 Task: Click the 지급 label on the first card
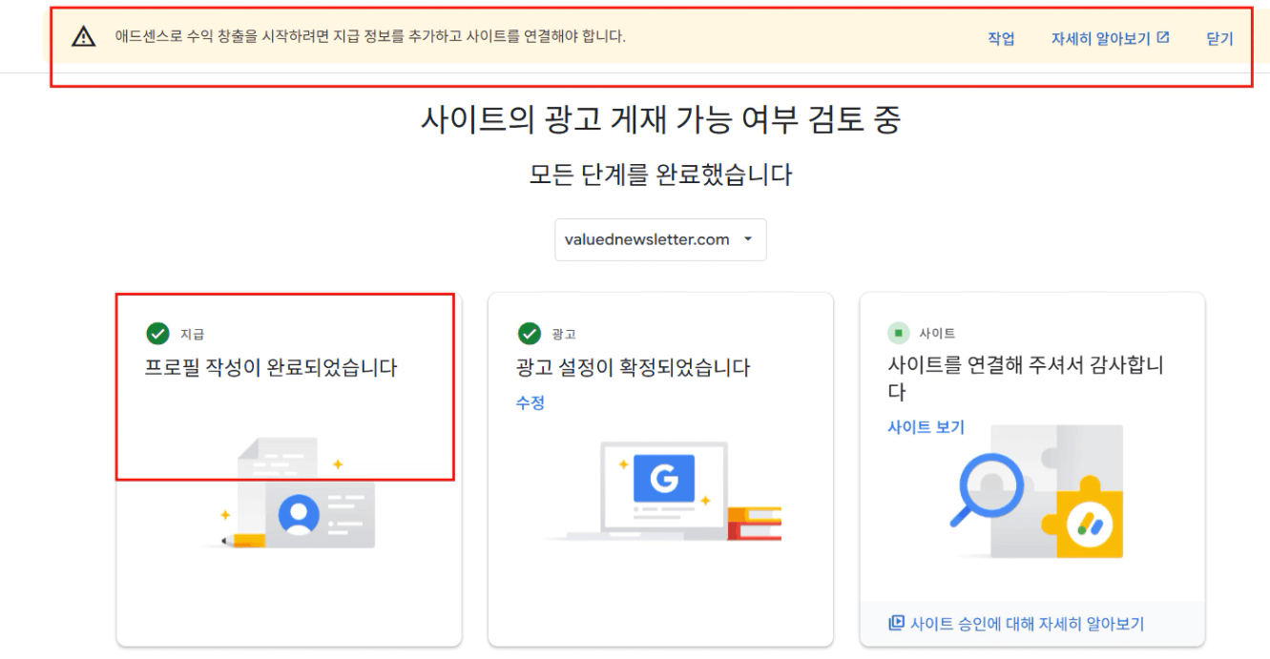tap(192, 335)
